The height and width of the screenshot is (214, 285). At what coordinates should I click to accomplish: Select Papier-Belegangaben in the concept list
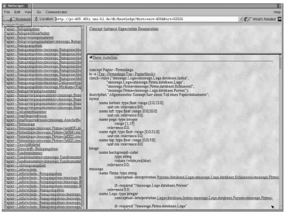(x=22, y=29)
